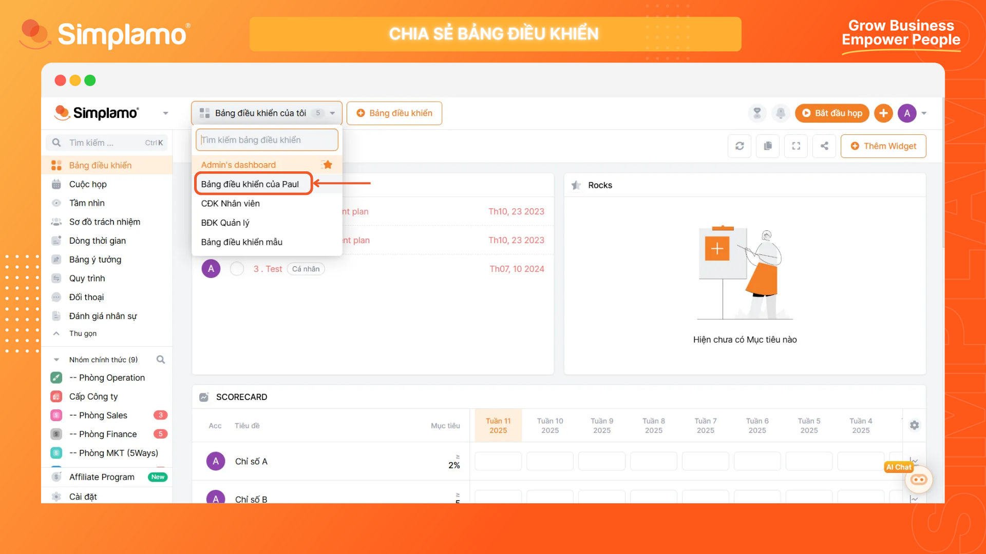This screenshot has width=986, height=554.
Task: Click the share dashboard icon
Action: tap(824, 146)
